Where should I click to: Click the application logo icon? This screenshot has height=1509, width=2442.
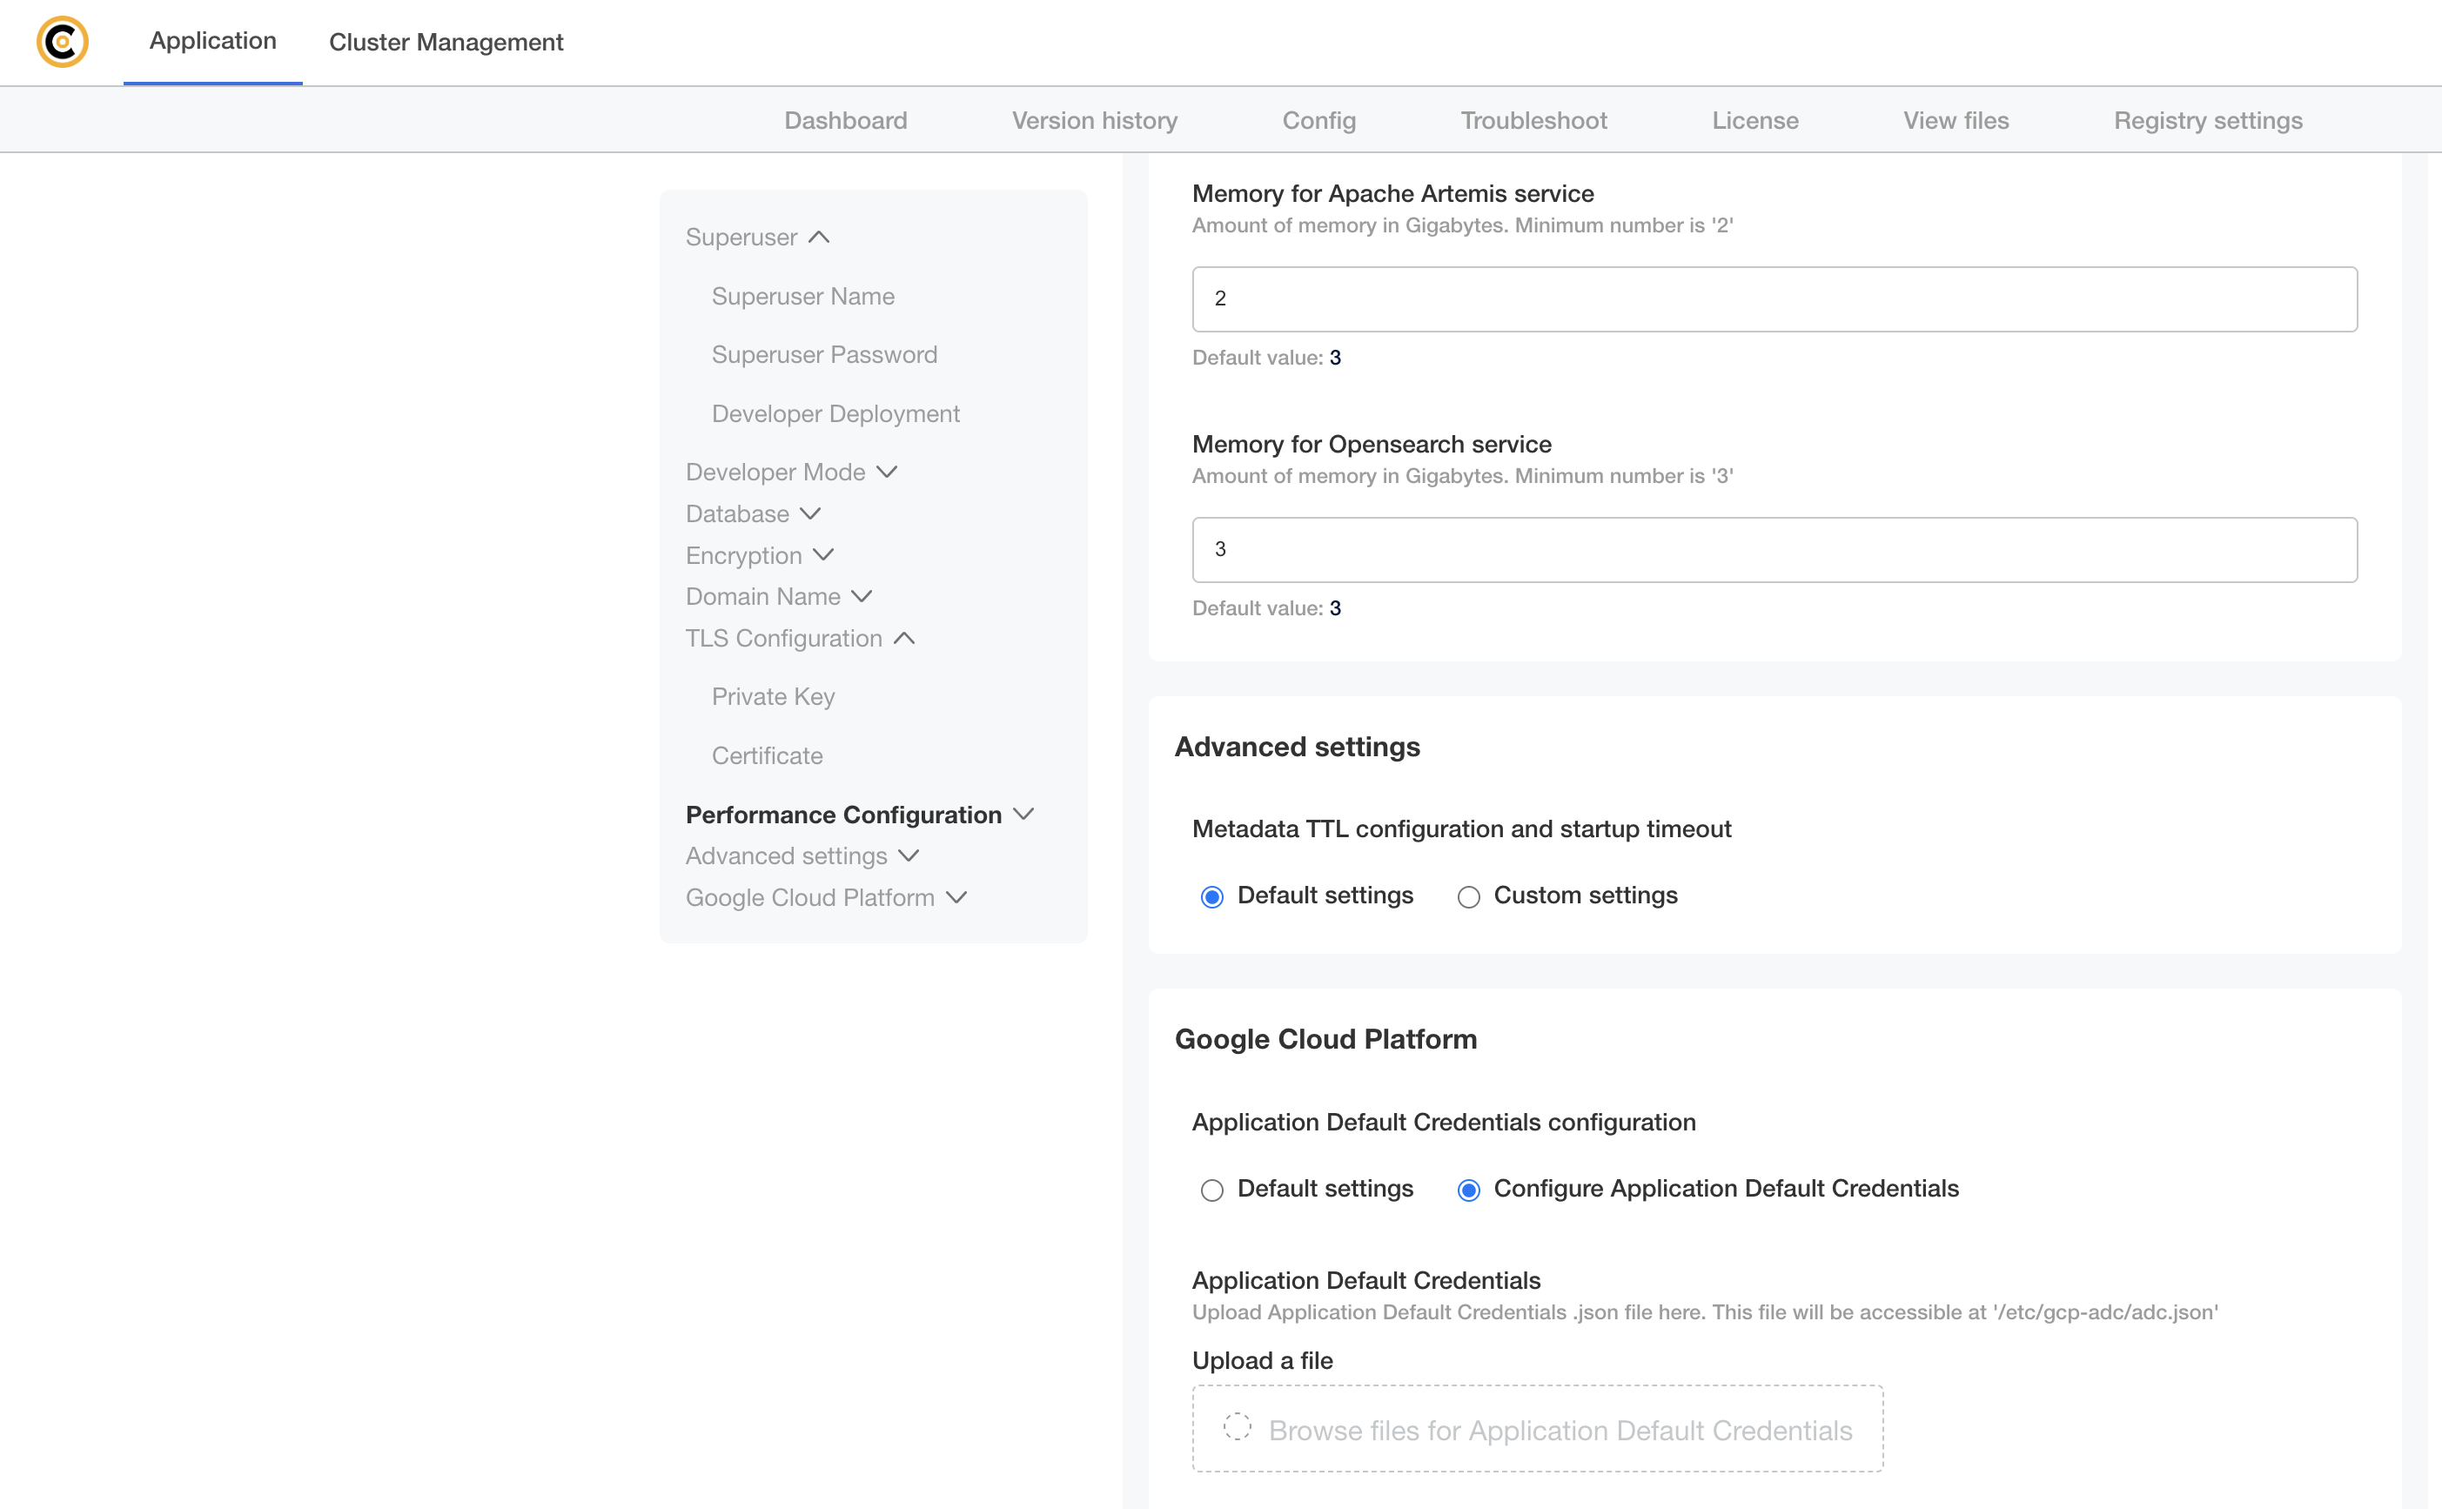tap(62, 42)
